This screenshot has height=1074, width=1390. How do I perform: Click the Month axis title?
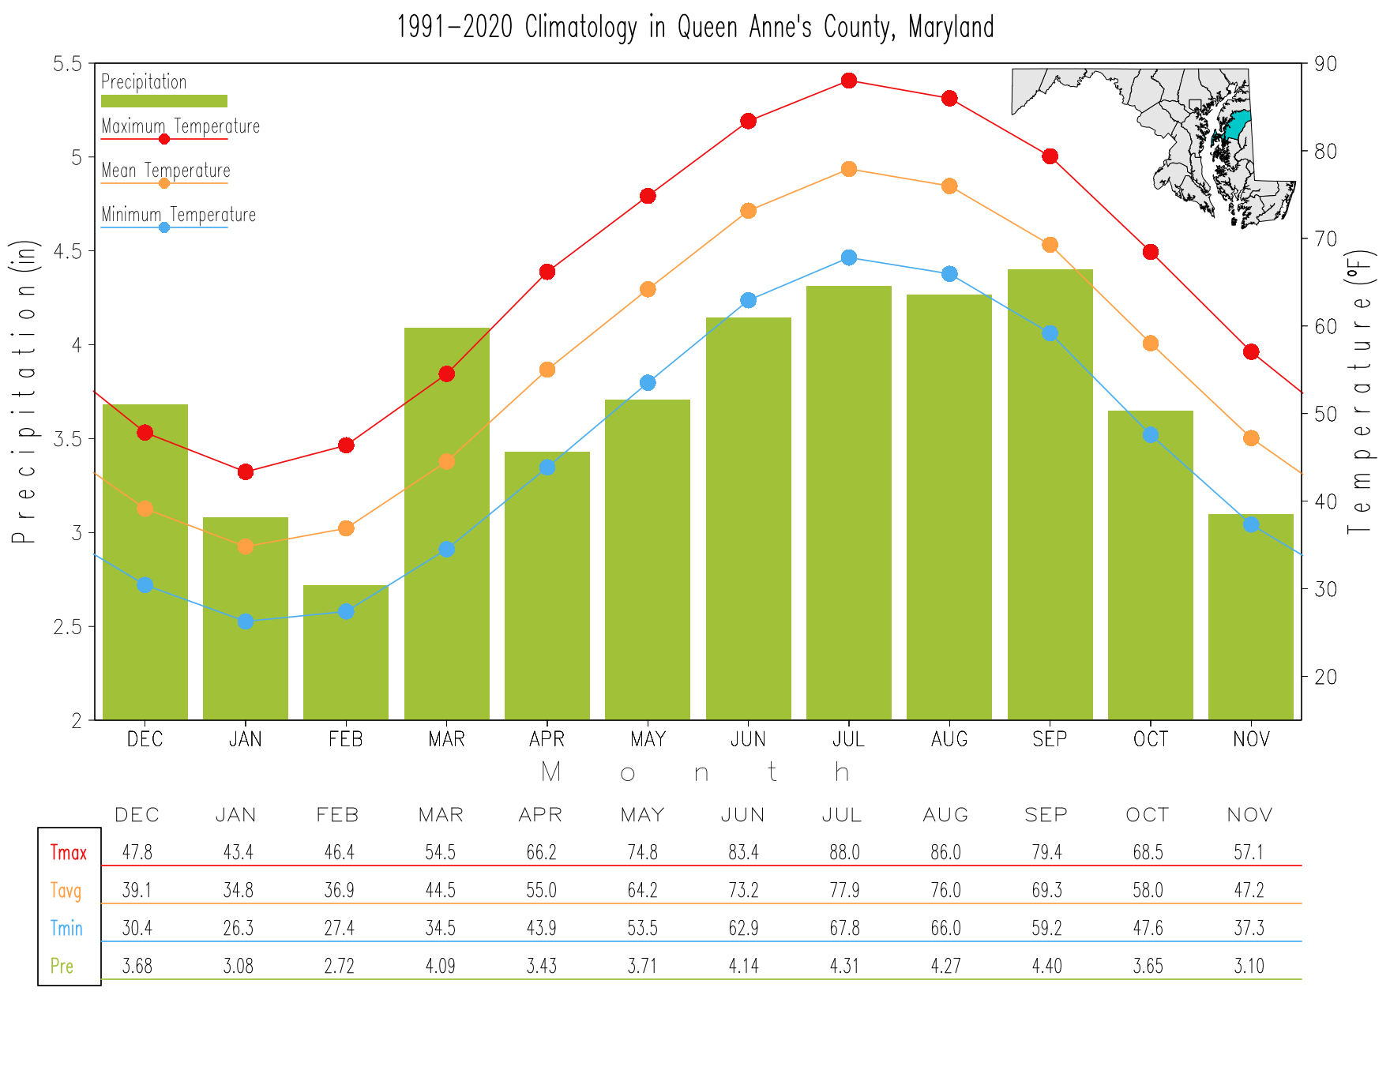click(695, 772)
